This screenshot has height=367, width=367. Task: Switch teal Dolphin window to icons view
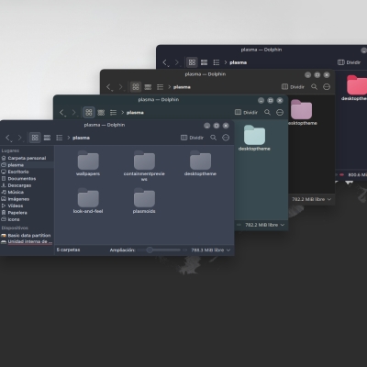89,112
